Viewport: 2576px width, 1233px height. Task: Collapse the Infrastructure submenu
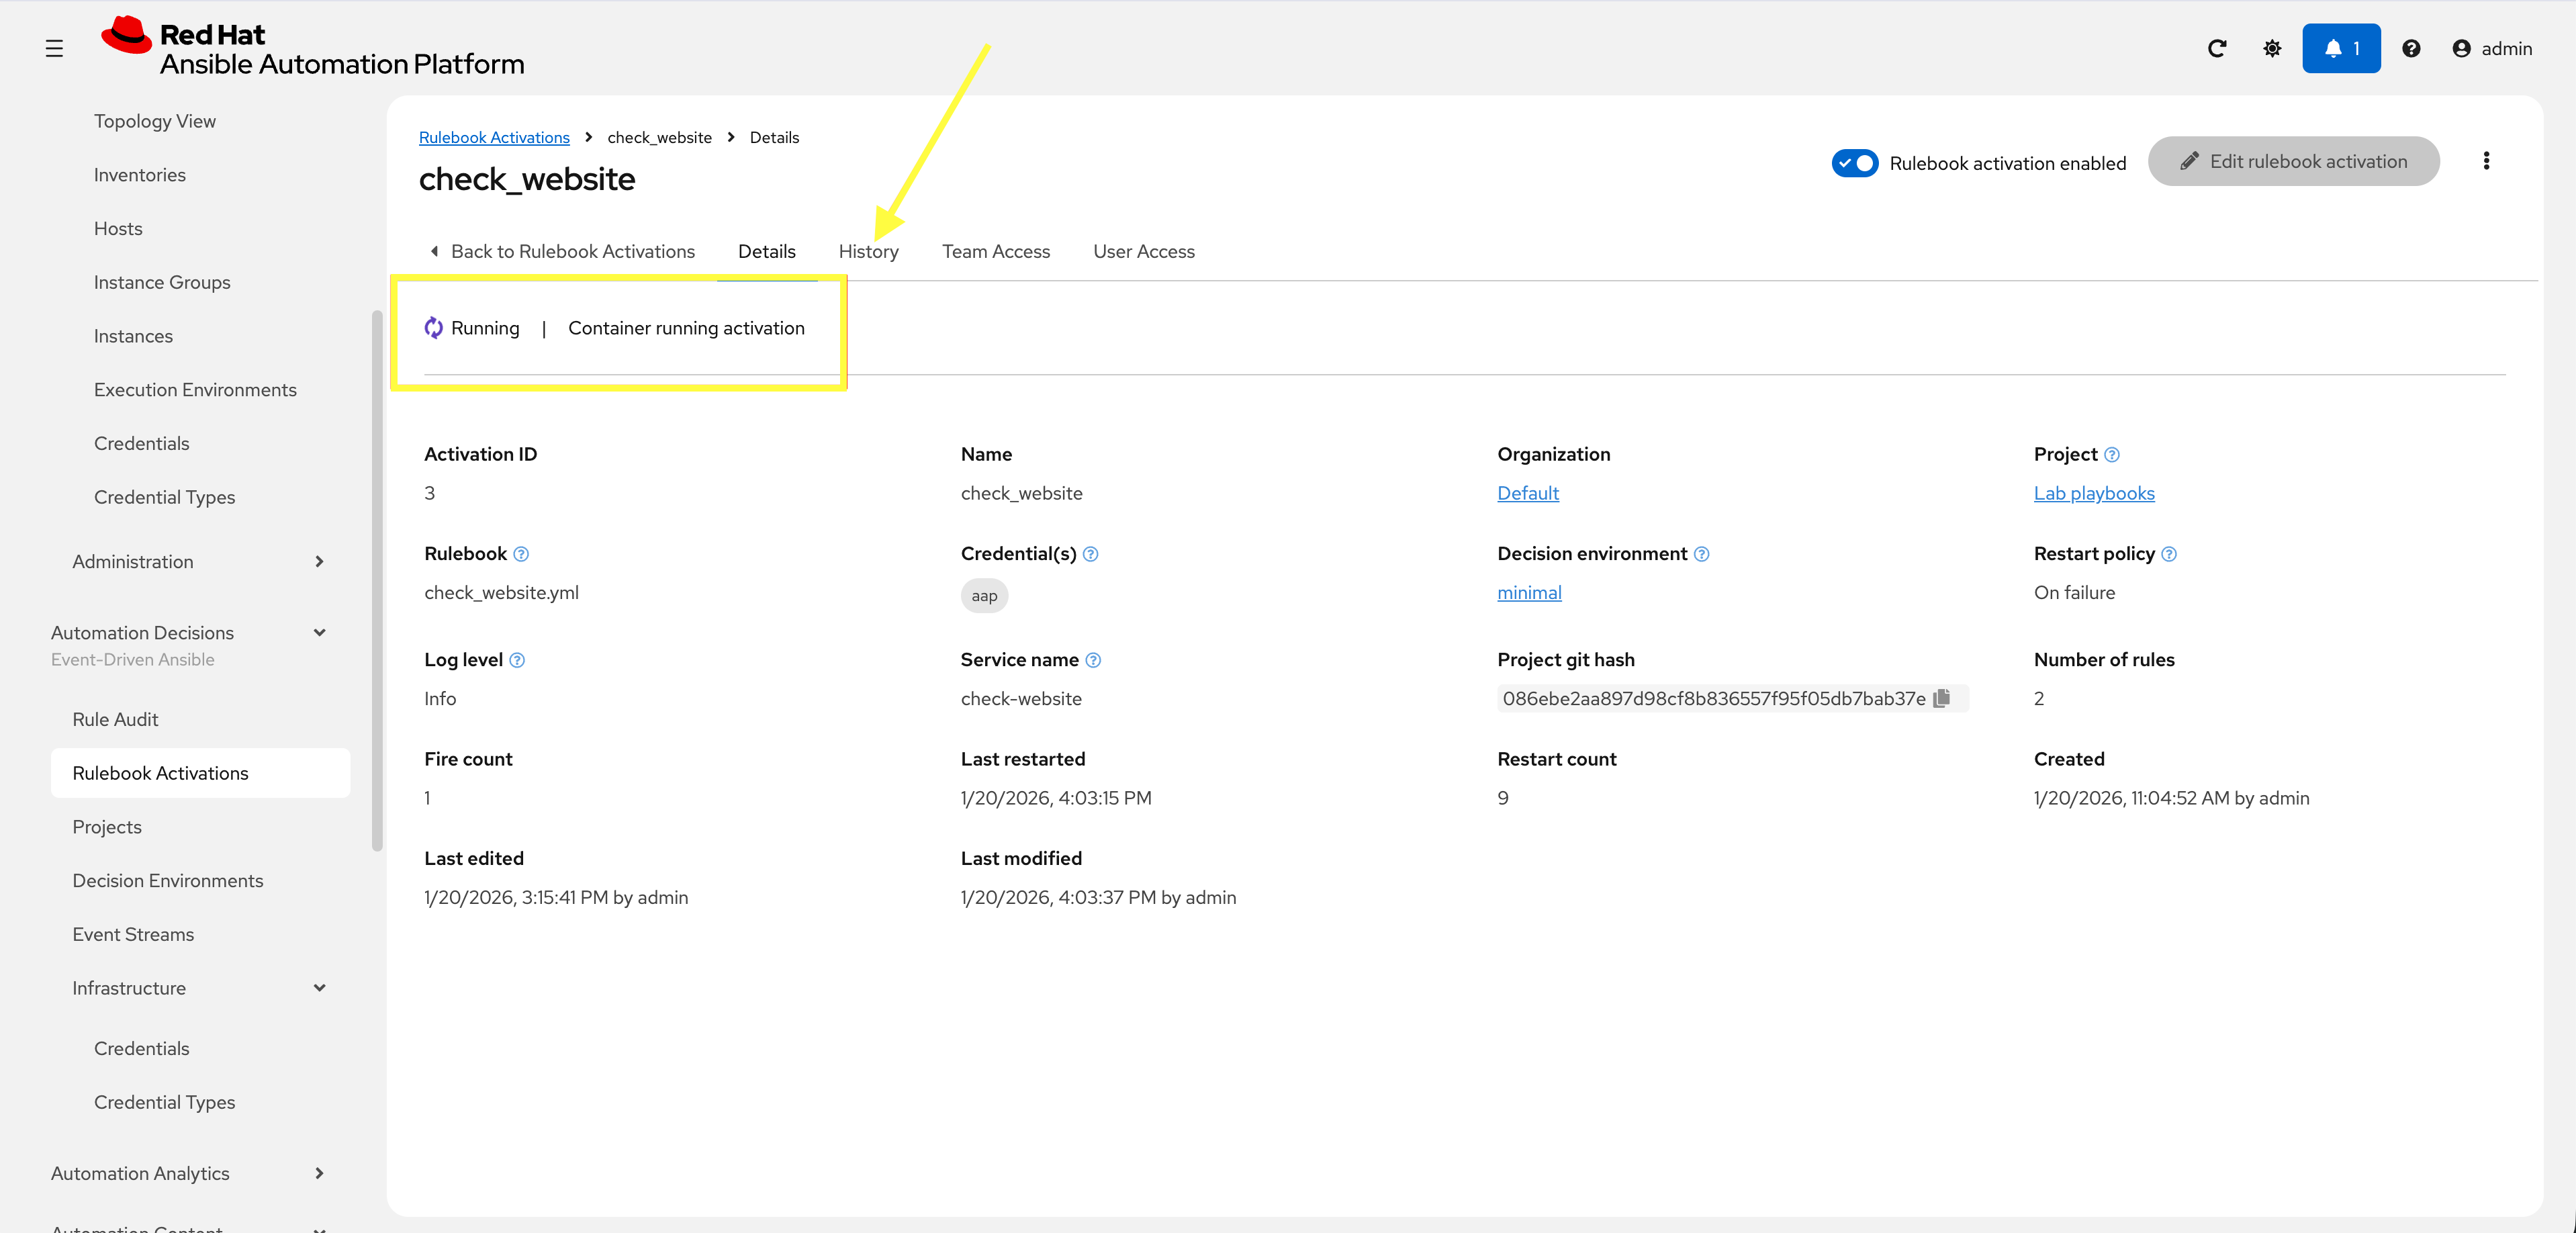point(319,988)
